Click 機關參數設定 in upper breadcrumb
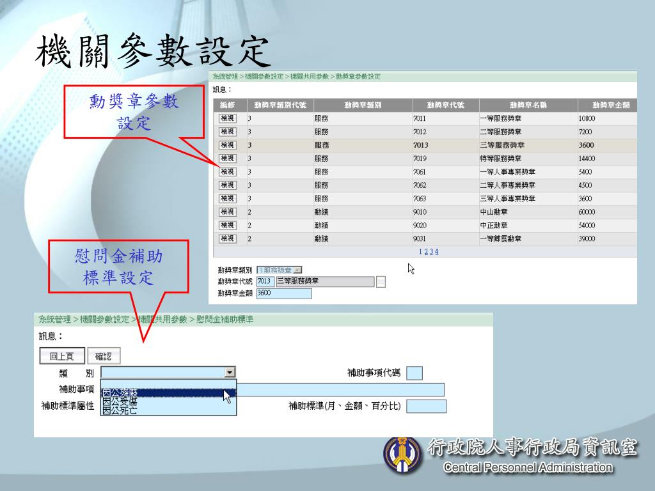This screenshot has width=655, height=491. pos(264,77)
